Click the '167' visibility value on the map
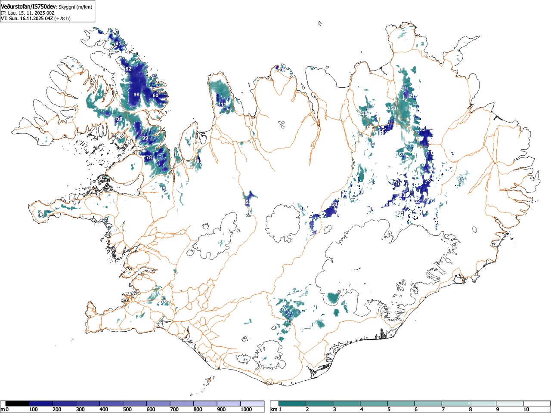This screenshot has width=551, height=413. click(x=401, y=154)
